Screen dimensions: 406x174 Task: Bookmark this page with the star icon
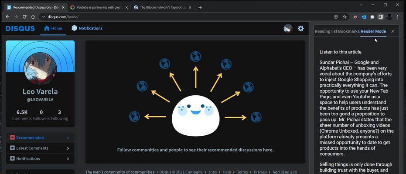pyautogui.click(x=345, y=17)
